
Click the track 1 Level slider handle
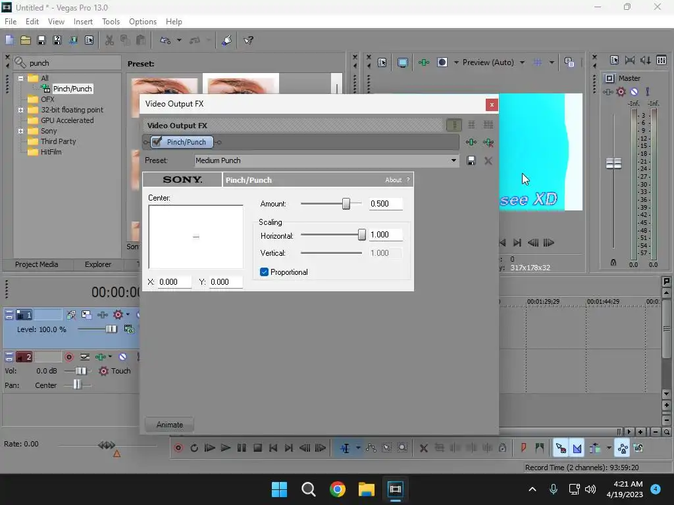[x=111, y=329]
